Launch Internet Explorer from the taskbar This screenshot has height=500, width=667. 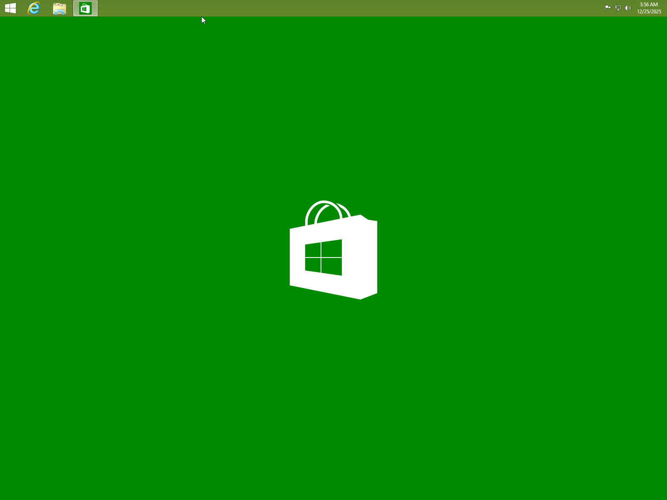[x=33, y=8]
